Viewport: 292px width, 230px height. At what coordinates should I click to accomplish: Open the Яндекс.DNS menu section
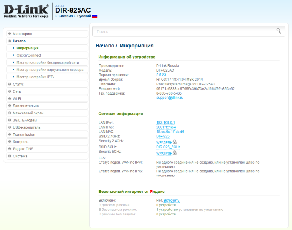click(x=47, y=149)
